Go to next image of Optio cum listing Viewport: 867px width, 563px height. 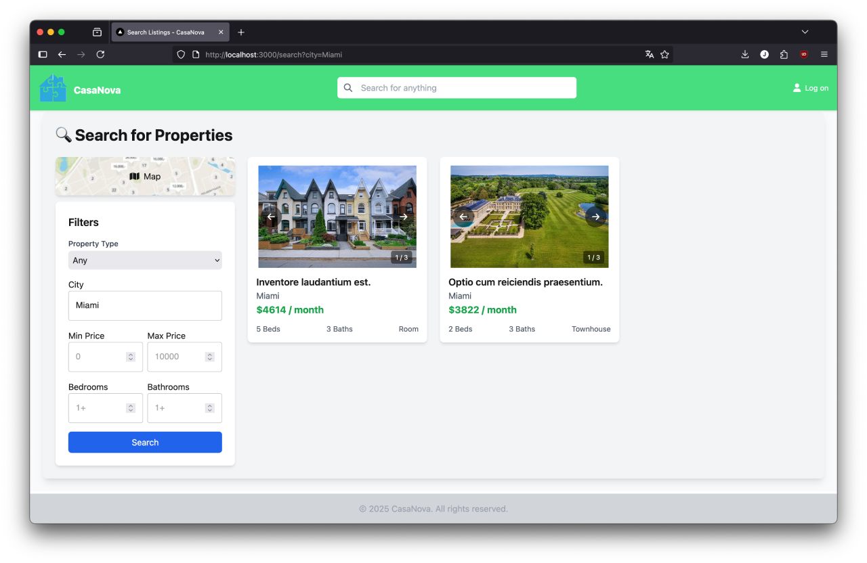[x=595, y=217]
